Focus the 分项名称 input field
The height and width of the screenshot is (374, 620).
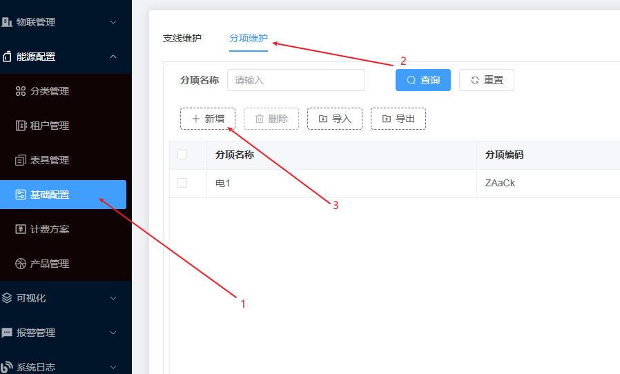pos(296,80)
